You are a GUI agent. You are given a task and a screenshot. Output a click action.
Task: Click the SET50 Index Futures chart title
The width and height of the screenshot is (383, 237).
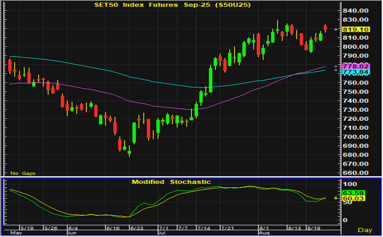[x=174, y=5]
